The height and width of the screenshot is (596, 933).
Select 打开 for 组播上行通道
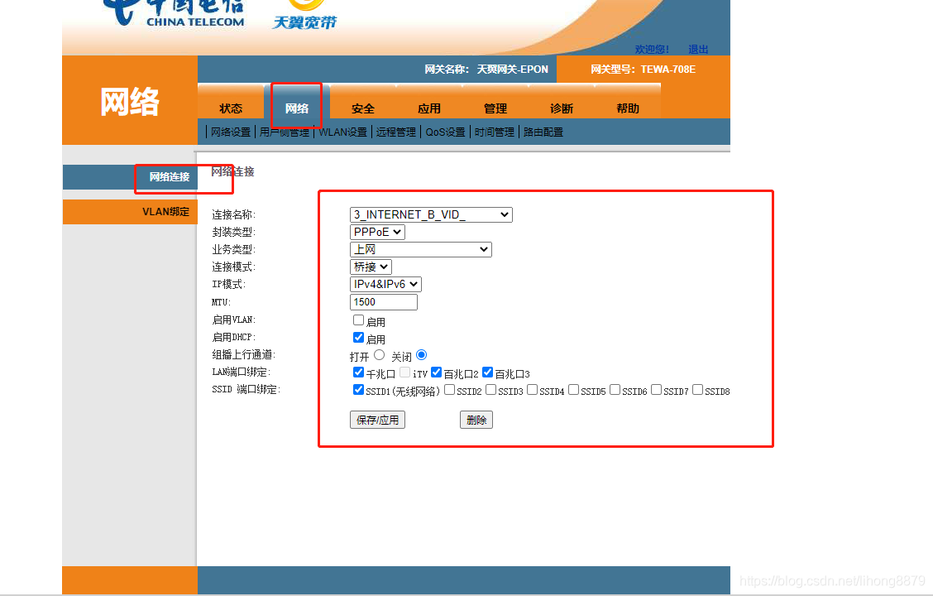[x=379, y=354]
